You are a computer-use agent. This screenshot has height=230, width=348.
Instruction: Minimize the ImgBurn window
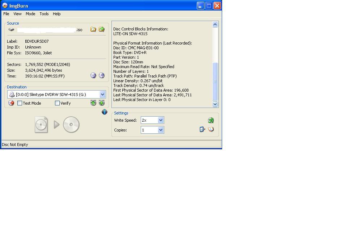(x=200, y=6)
